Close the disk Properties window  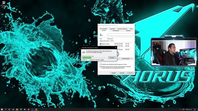coord(133,25)
